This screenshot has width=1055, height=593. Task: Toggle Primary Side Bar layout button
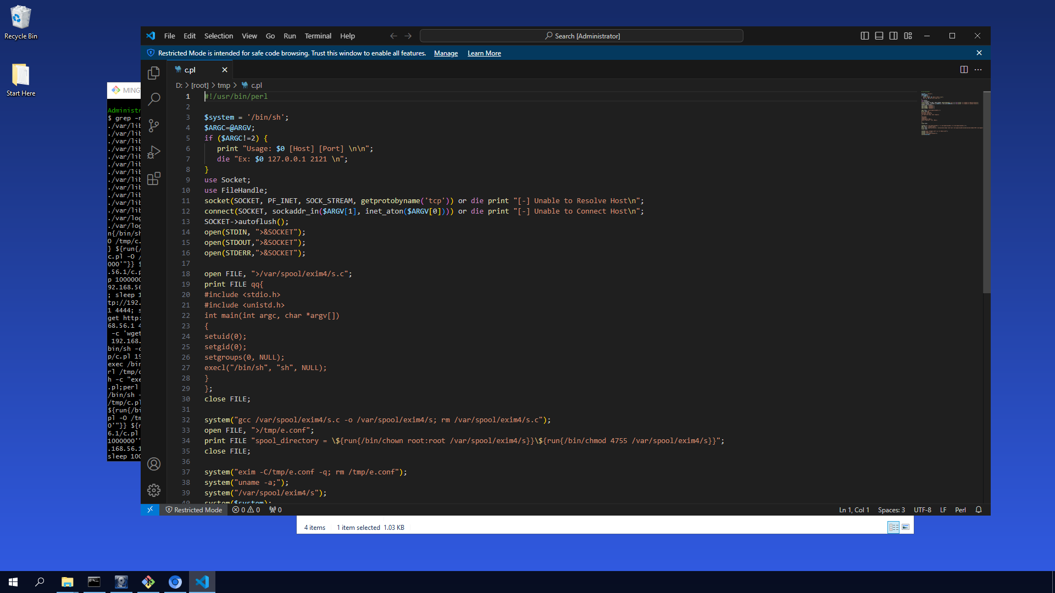(x=864, y=36)
